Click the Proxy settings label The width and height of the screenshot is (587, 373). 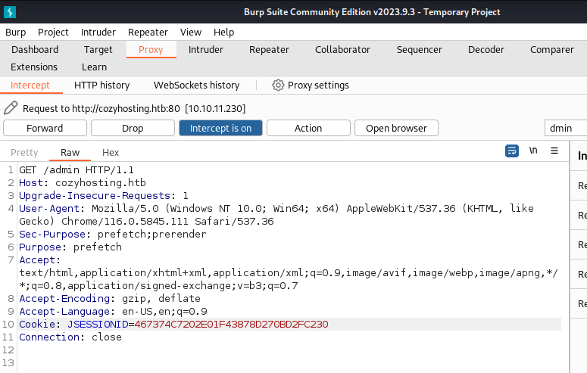[318, 85]
